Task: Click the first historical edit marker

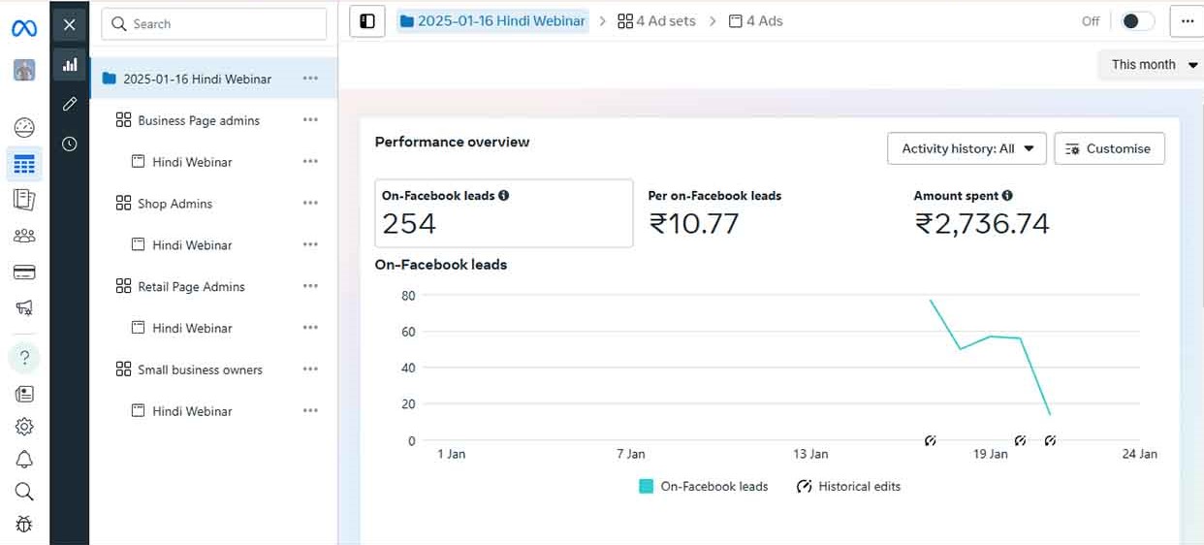Action: click(931, 441)
